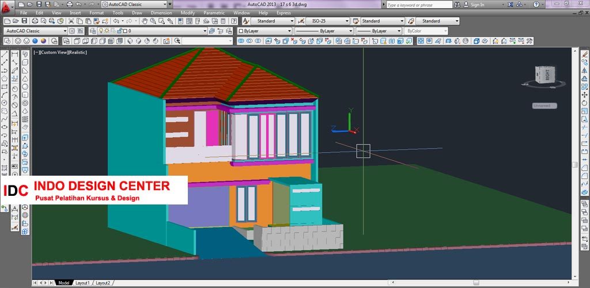Open workspace settings gear icon
590x288 pixels.
click(72, 31)
